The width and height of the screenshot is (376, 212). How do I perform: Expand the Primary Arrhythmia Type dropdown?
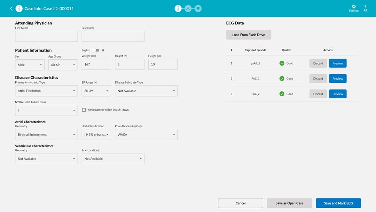click(x=46, y=91)
